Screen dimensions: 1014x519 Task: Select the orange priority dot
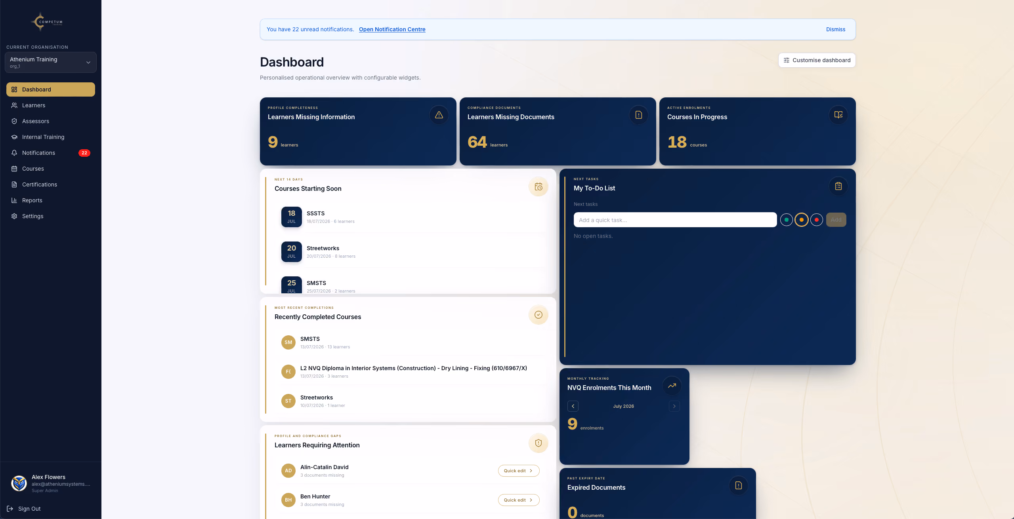click(x=801, y=220)
